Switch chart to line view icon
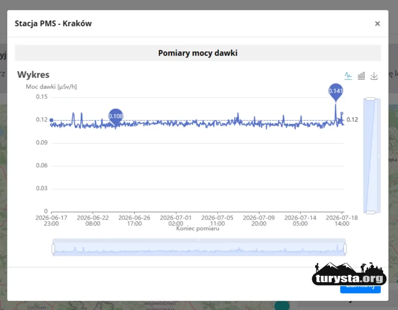Image resolution: width=398 pixels, height=310 pixels. pyautogui.click(x=348, y=76)
